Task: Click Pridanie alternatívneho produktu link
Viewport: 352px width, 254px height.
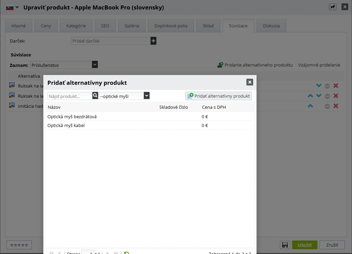Action: tap(255, 65)
